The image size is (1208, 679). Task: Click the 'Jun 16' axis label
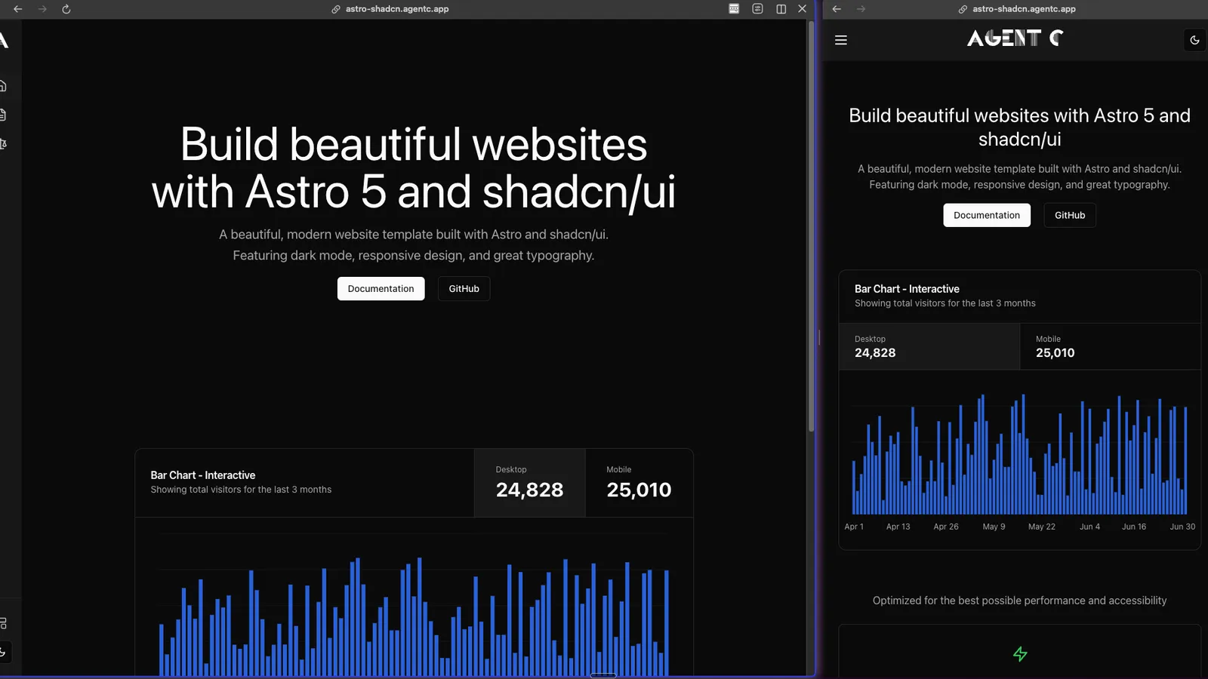[x=1134, y=527]
